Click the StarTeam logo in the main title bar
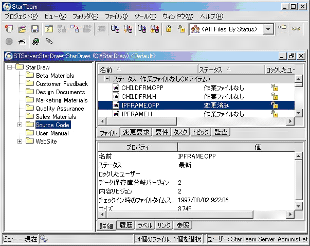 point(7,7)
